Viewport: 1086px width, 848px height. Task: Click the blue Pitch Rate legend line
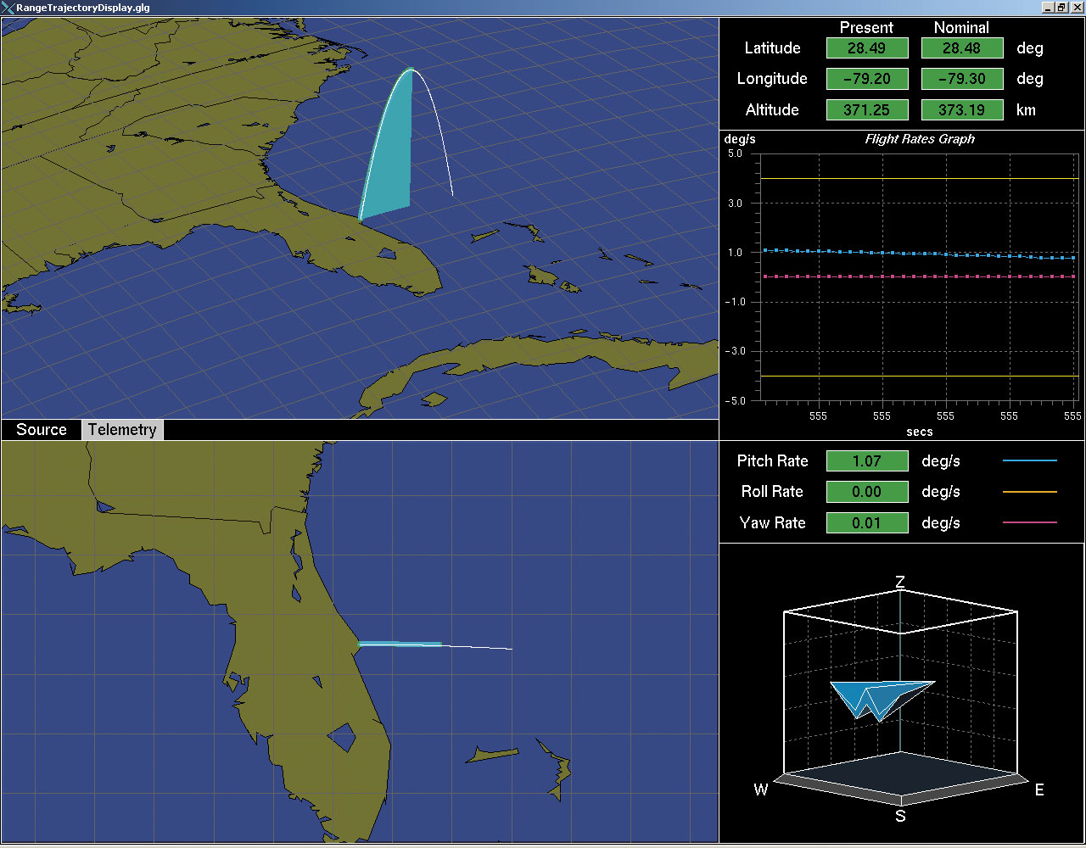point(1030,460)
